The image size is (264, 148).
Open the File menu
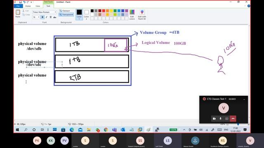point(18,6)
